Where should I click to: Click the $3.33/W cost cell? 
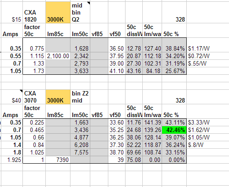point(199,122)
